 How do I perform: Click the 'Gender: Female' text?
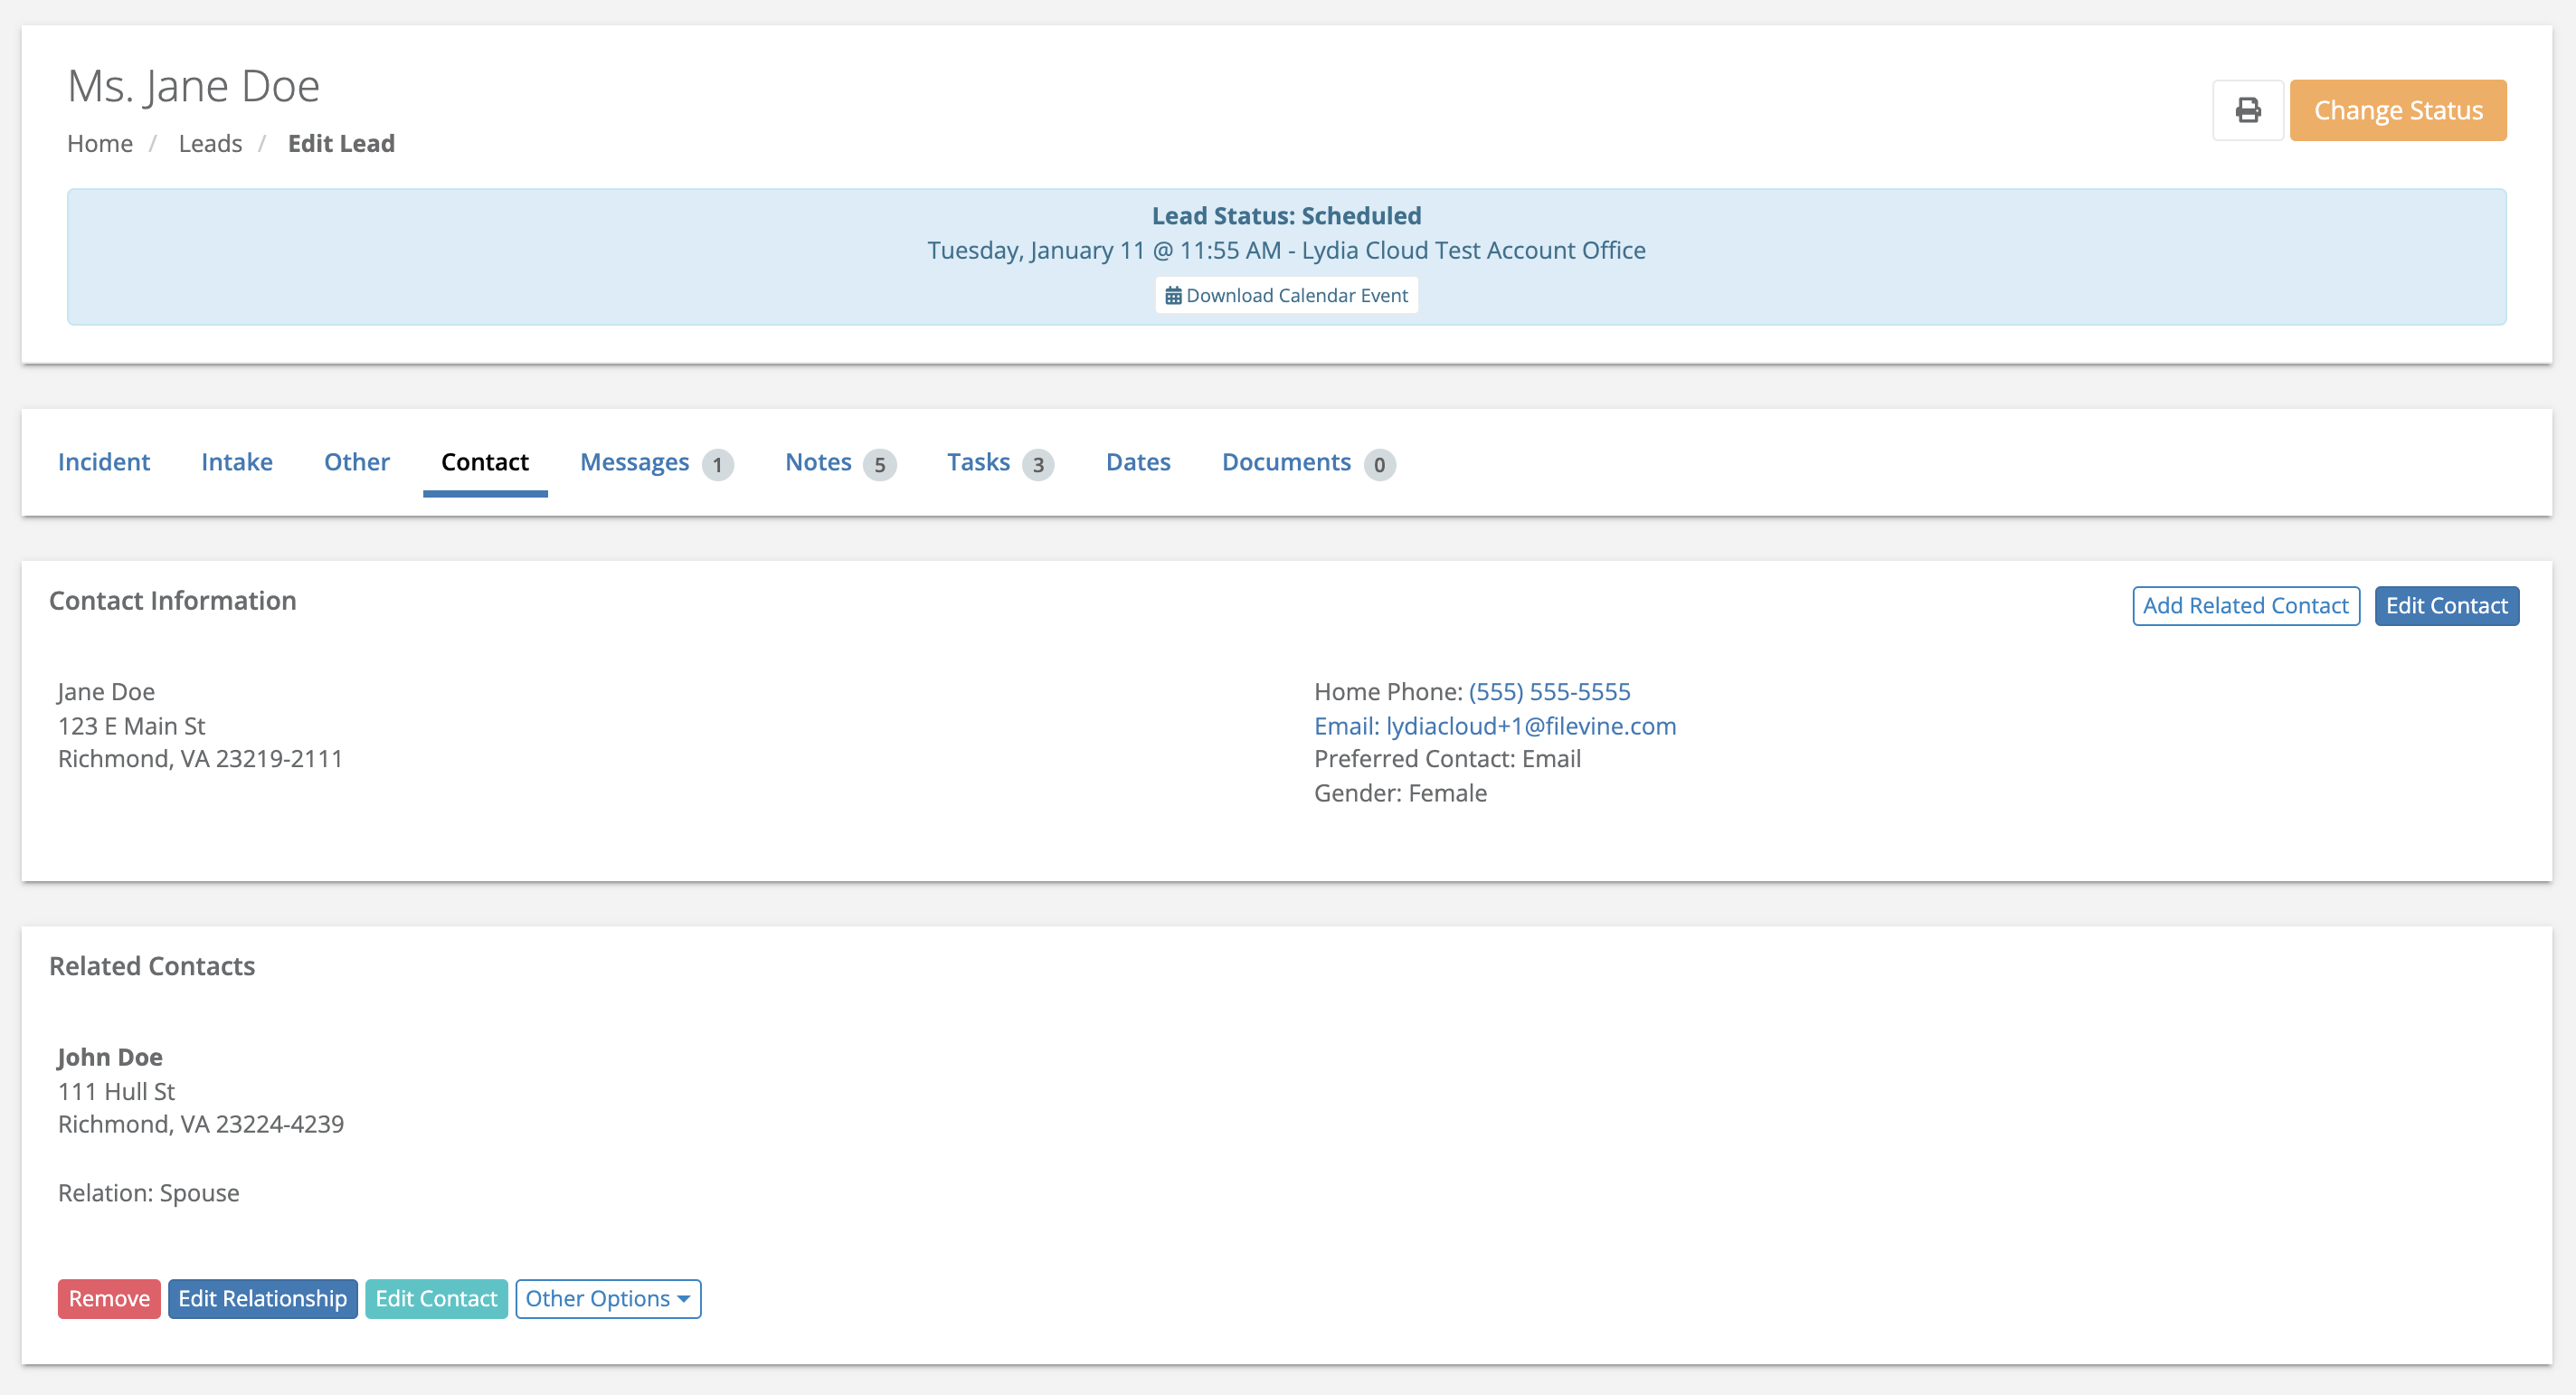(1400, 793)
